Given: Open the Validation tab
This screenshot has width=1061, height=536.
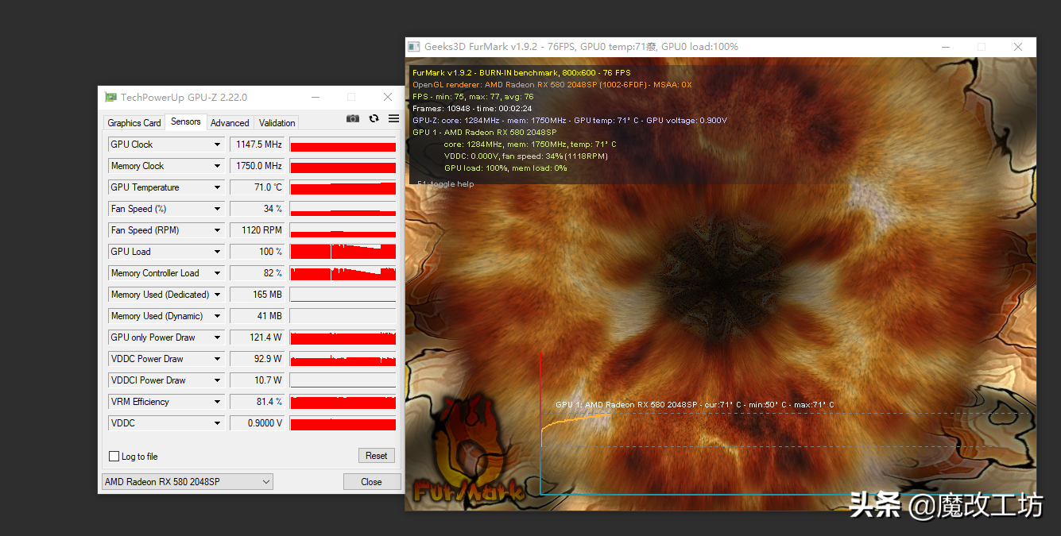Looking at the screenshot, I should coord(277,123).
